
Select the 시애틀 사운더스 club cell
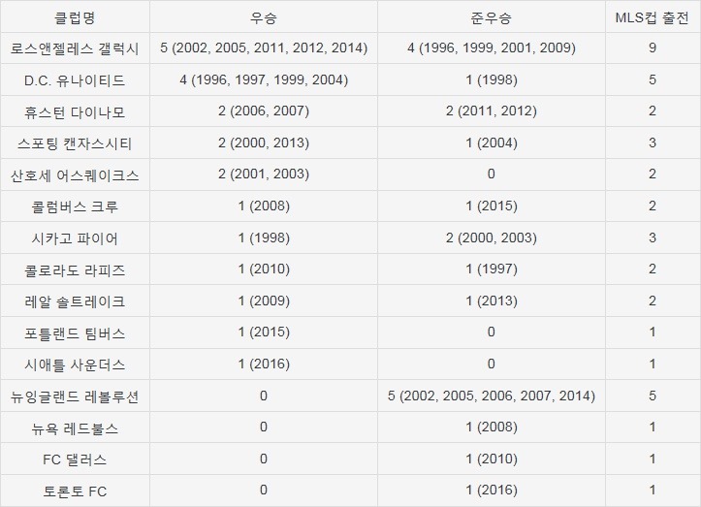click(x=75, y=364)
